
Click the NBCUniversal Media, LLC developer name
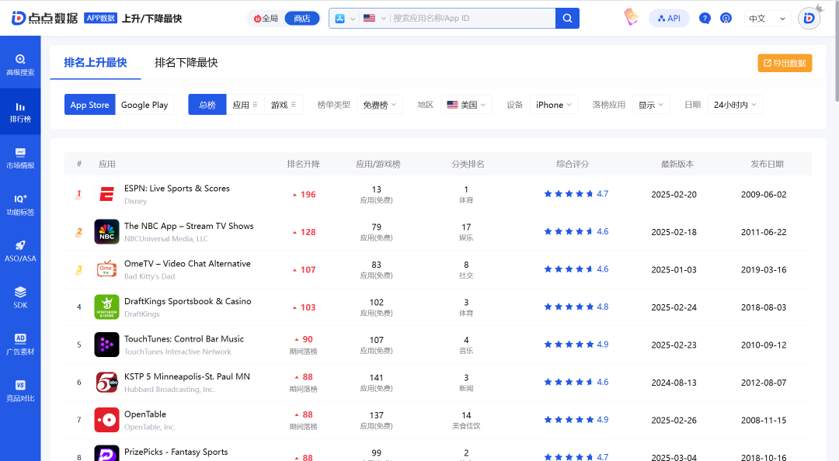pos(166,238)
